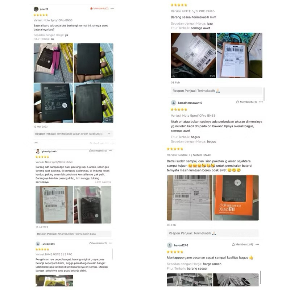Screen dimensions: 290x290
Task: Open more options on _uksbyn20s's review
Action: 110,243
